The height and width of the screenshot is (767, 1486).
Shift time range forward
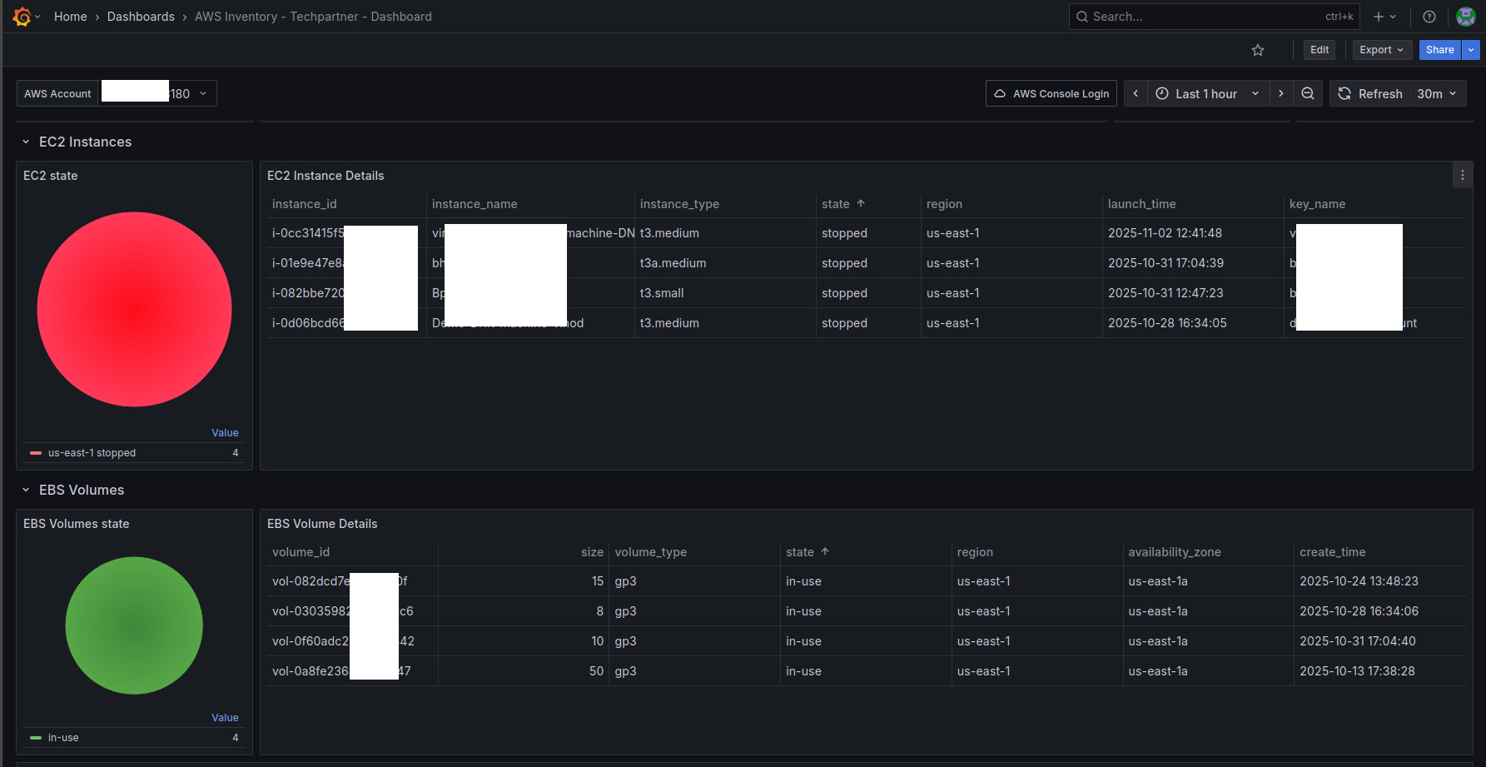1280,93
